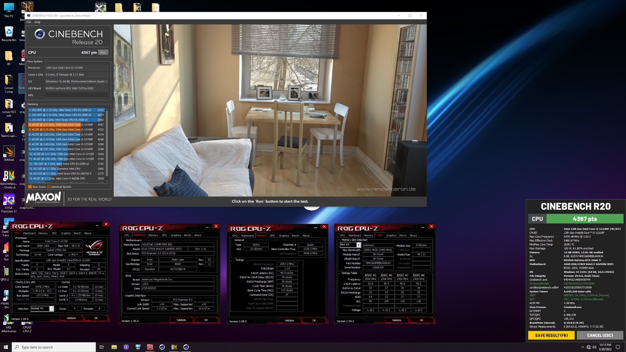Click Validate in the CPU-Z CPU window
The width and height of the screenshot is (626, 352).
tap(71, 318)
